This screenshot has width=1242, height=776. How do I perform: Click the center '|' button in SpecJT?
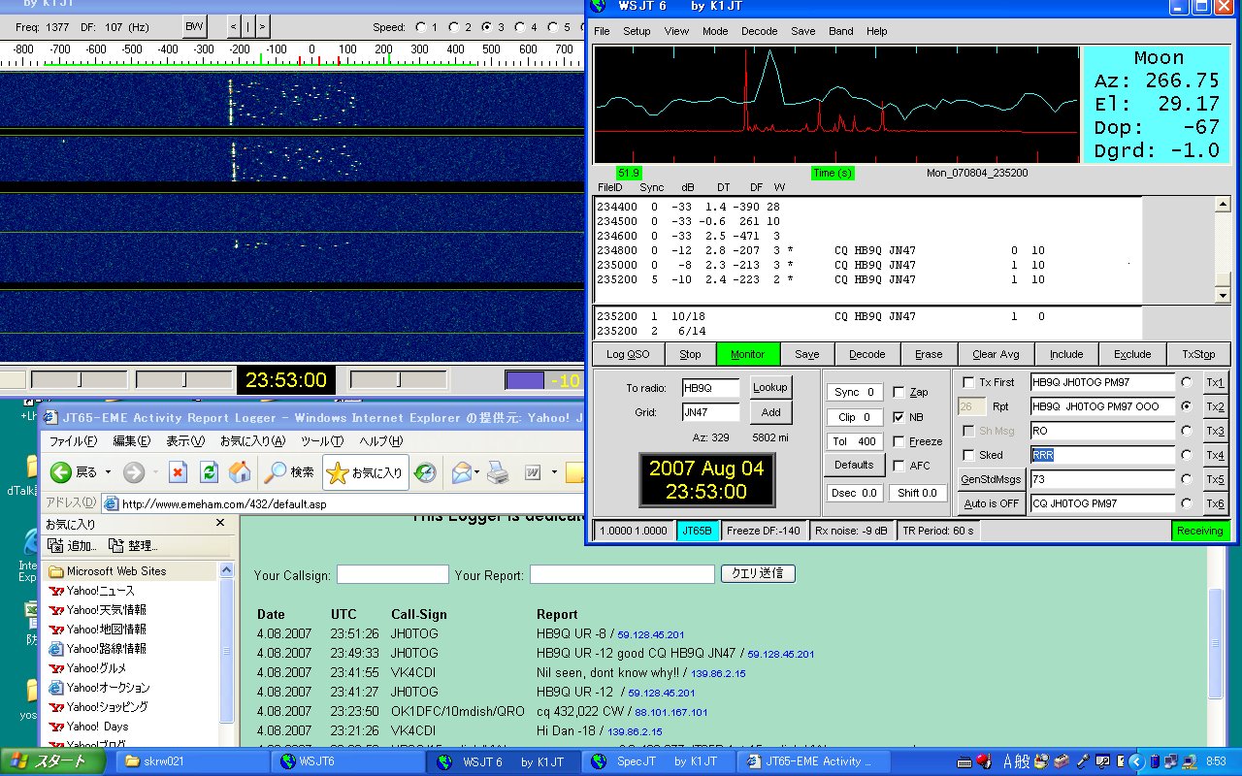pos(248,26)
